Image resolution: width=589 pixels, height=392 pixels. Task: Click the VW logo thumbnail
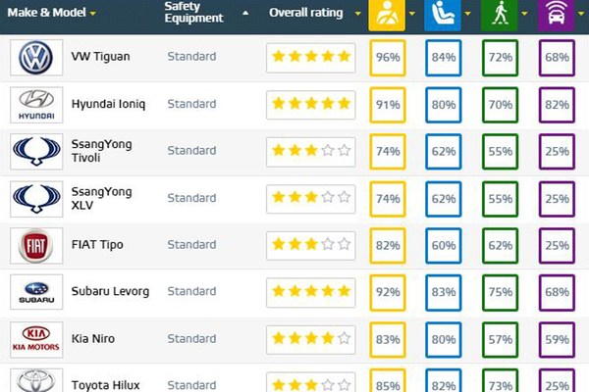[36, 58]
